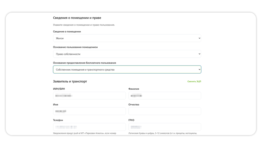Click the ИИН/БИН input field
262x147 pixels.
coord(90,96)
